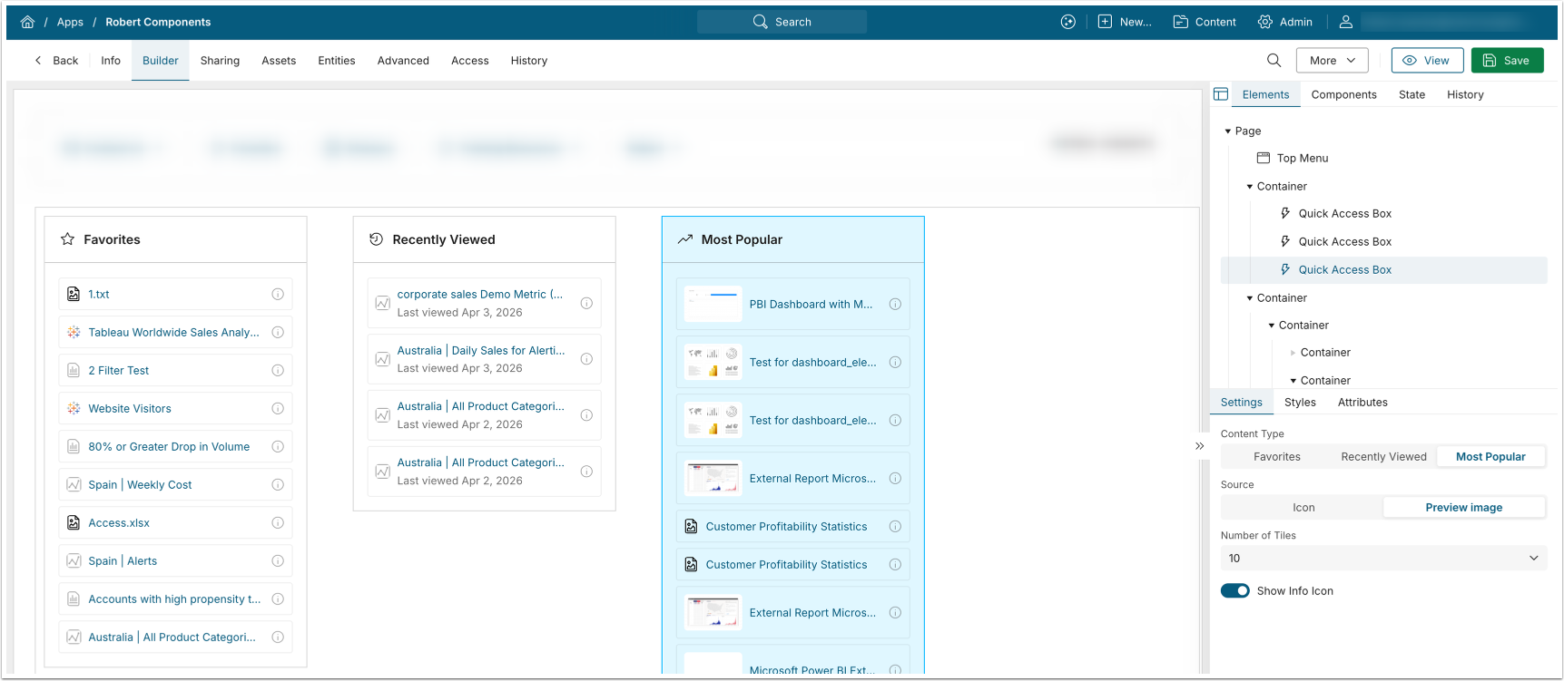Toggle the Show Info Icon switch
1564x681 pixels.
pos(1234,591)
